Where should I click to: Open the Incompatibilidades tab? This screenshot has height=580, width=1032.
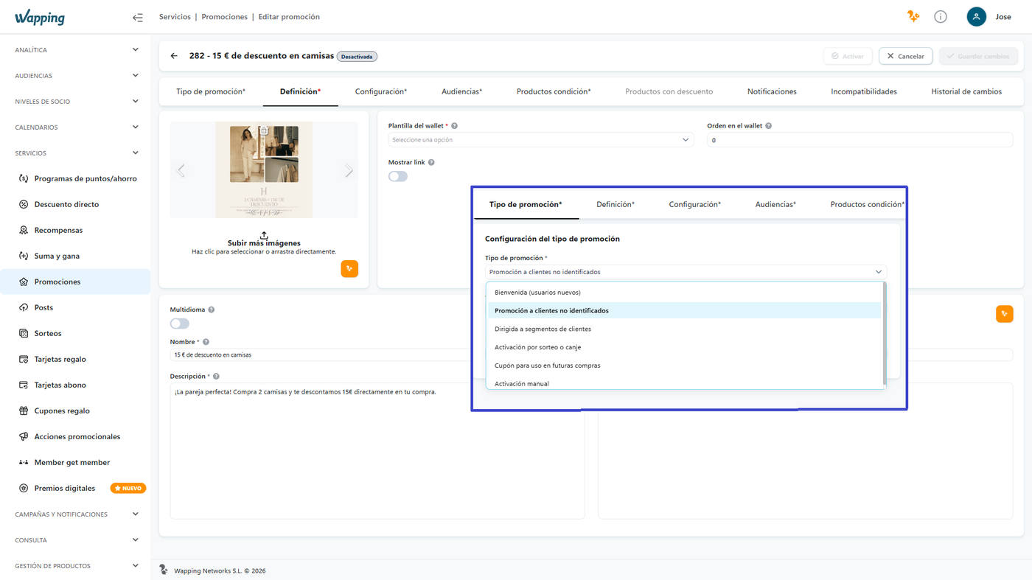click(x=864, y=91)
